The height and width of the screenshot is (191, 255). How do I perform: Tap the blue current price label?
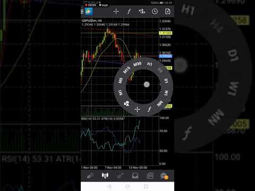pyautogui.click(x=166, y=56)
